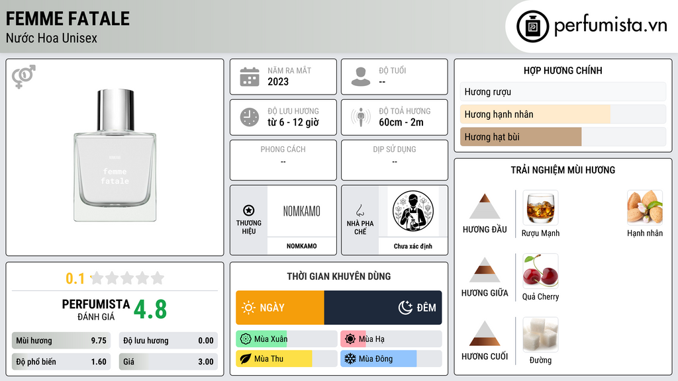Click the 0.1 user rating value
This screenshot has height=381, width=678.
coord(75,278)
